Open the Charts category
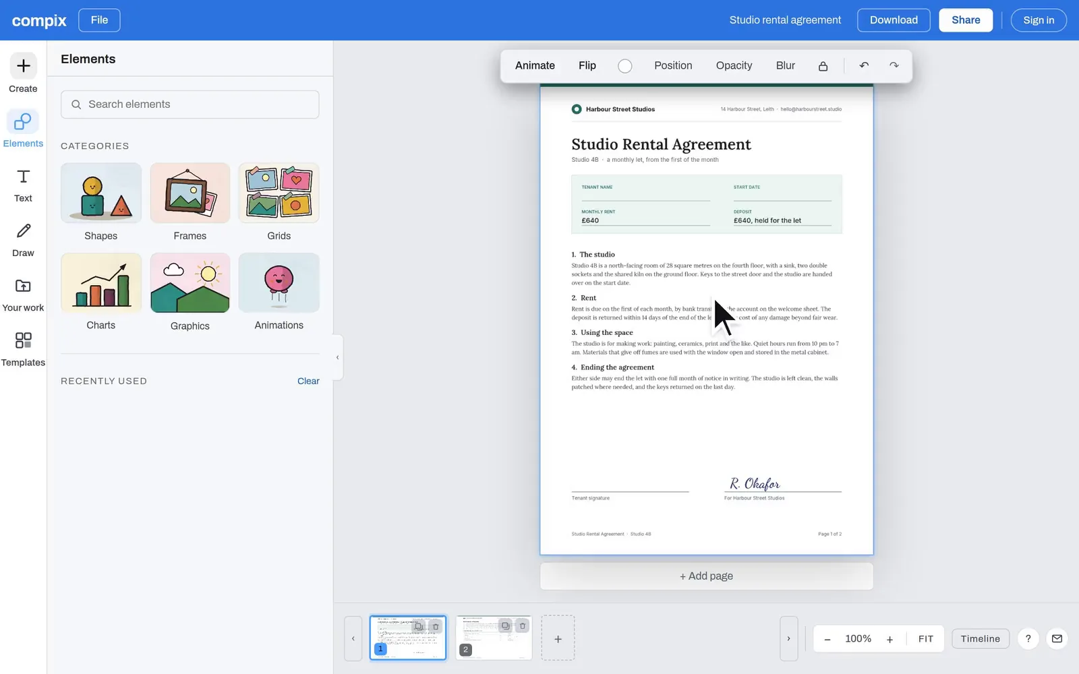This screenshot has width=1079, height=674. point(101,292)
